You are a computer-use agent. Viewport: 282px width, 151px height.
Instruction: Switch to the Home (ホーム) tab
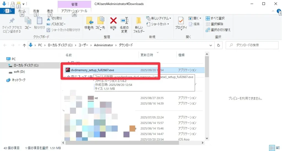click(22, 11)
